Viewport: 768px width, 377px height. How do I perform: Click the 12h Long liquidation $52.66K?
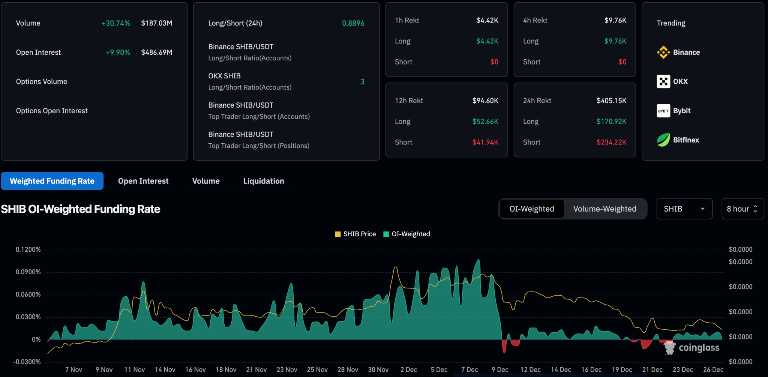(x=485, y=122)
